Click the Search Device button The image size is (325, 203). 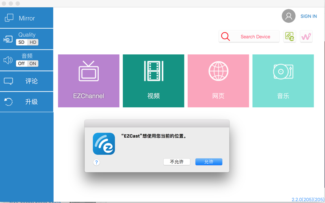pos(249,36)
